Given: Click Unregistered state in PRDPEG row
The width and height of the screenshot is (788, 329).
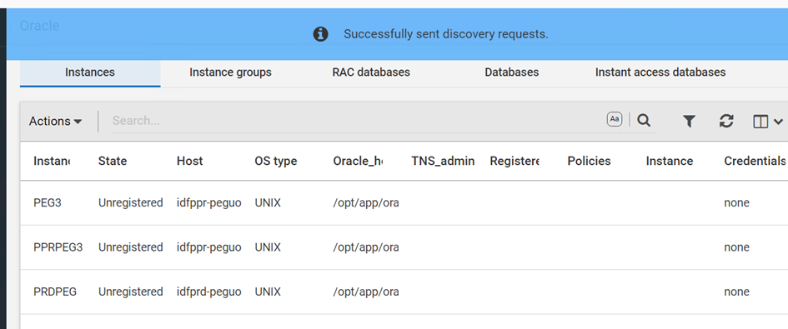Looking at the screenshot, I should 130,292.
